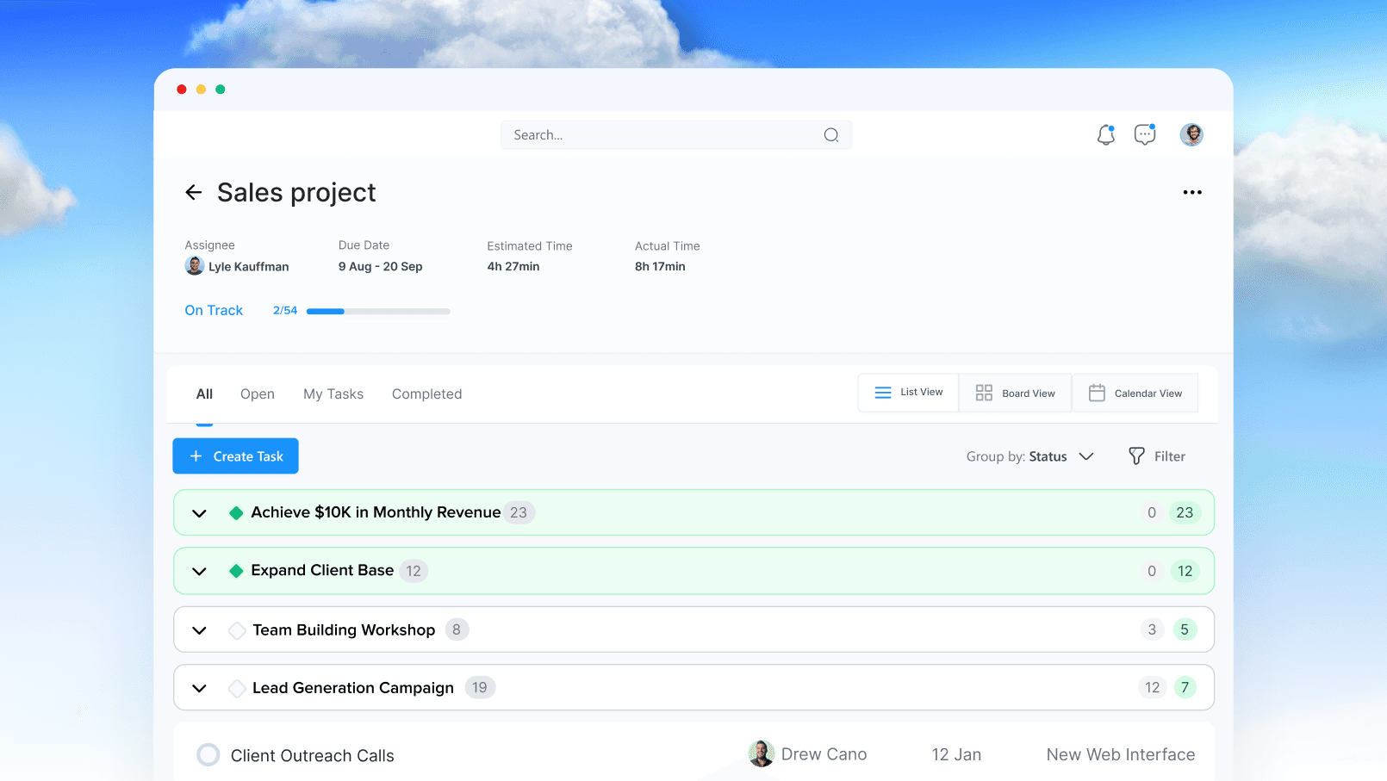Click the project progress bar
Viewport: 1387px width, 781px height.
(x=378, y=311)
